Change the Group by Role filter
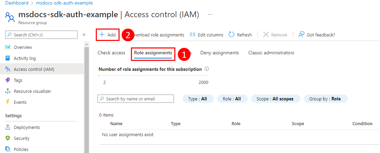Viewport: 380px width, 153px height. click(x=325, y=99)
